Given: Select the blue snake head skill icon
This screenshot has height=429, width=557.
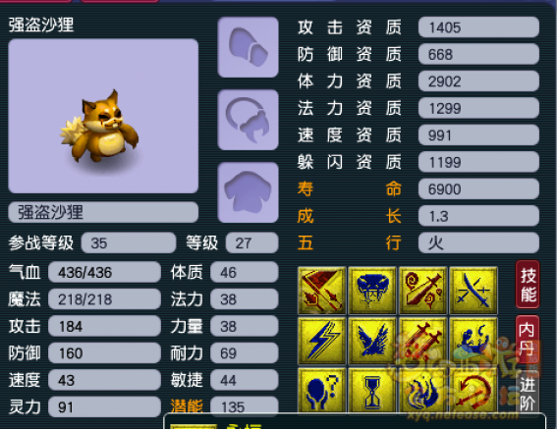Looking at the screenshot, I should [372, 291].
